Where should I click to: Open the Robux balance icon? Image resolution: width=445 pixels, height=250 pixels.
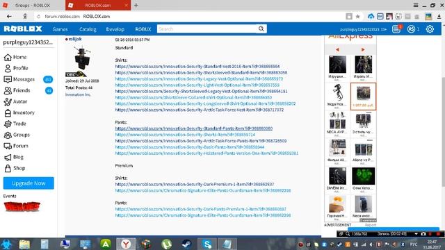click(x=411, y=29)
